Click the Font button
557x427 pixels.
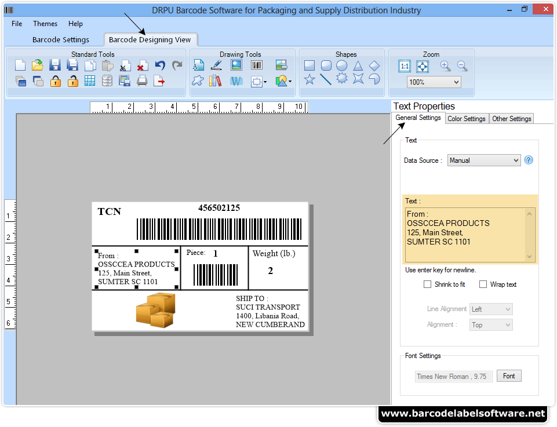(x=509, y=376)
